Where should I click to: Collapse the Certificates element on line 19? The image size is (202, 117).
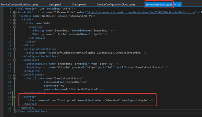pyautogui.click(x=15, y=75)
